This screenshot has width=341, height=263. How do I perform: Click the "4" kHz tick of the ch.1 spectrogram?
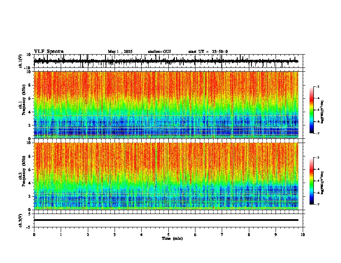30,112
